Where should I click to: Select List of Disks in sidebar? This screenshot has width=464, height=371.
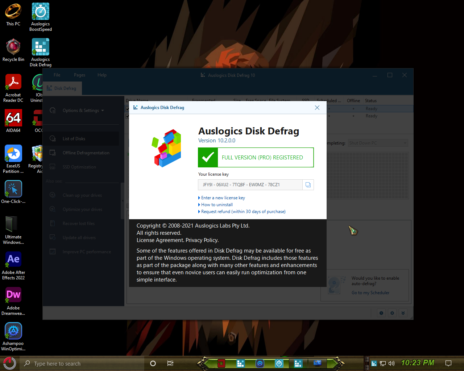point(81,139)
